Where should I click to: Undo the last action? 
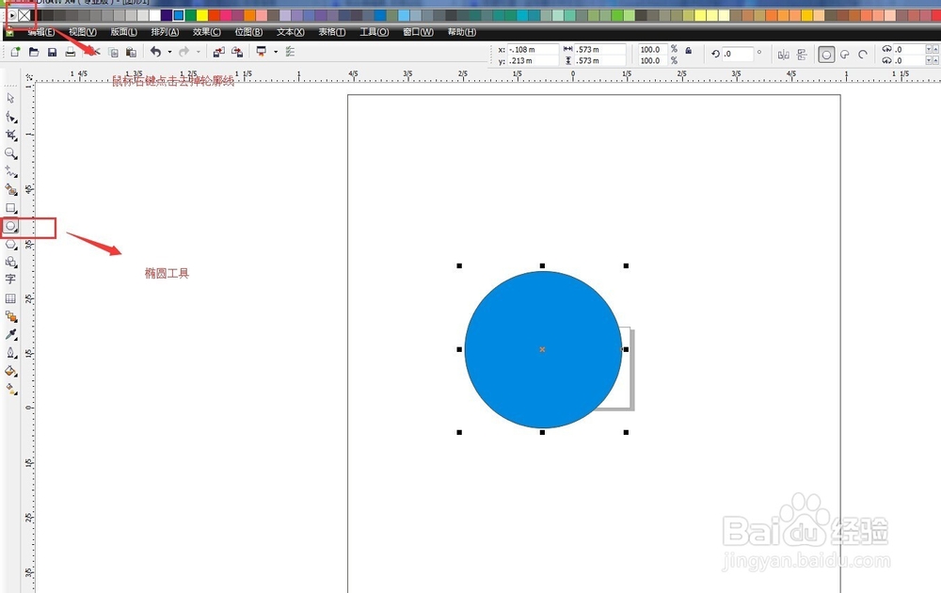pyautogui.click(x=155, y=52)
